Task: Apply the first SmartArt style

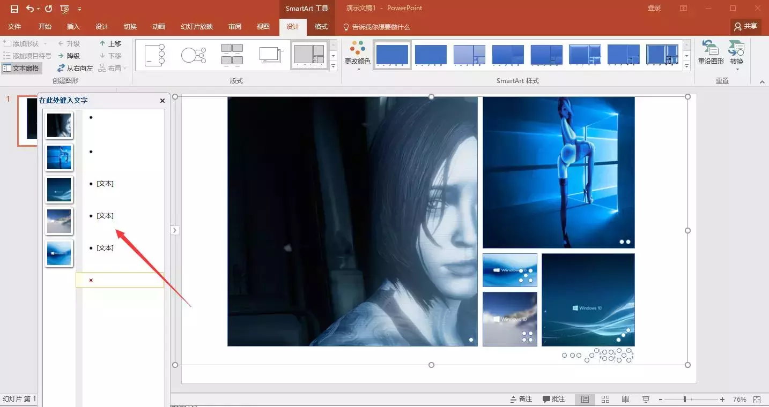Action: click(x=392, y=55)
